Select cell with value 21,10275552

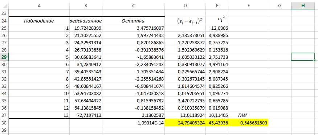pyautogui.click(x=86, y=35)
